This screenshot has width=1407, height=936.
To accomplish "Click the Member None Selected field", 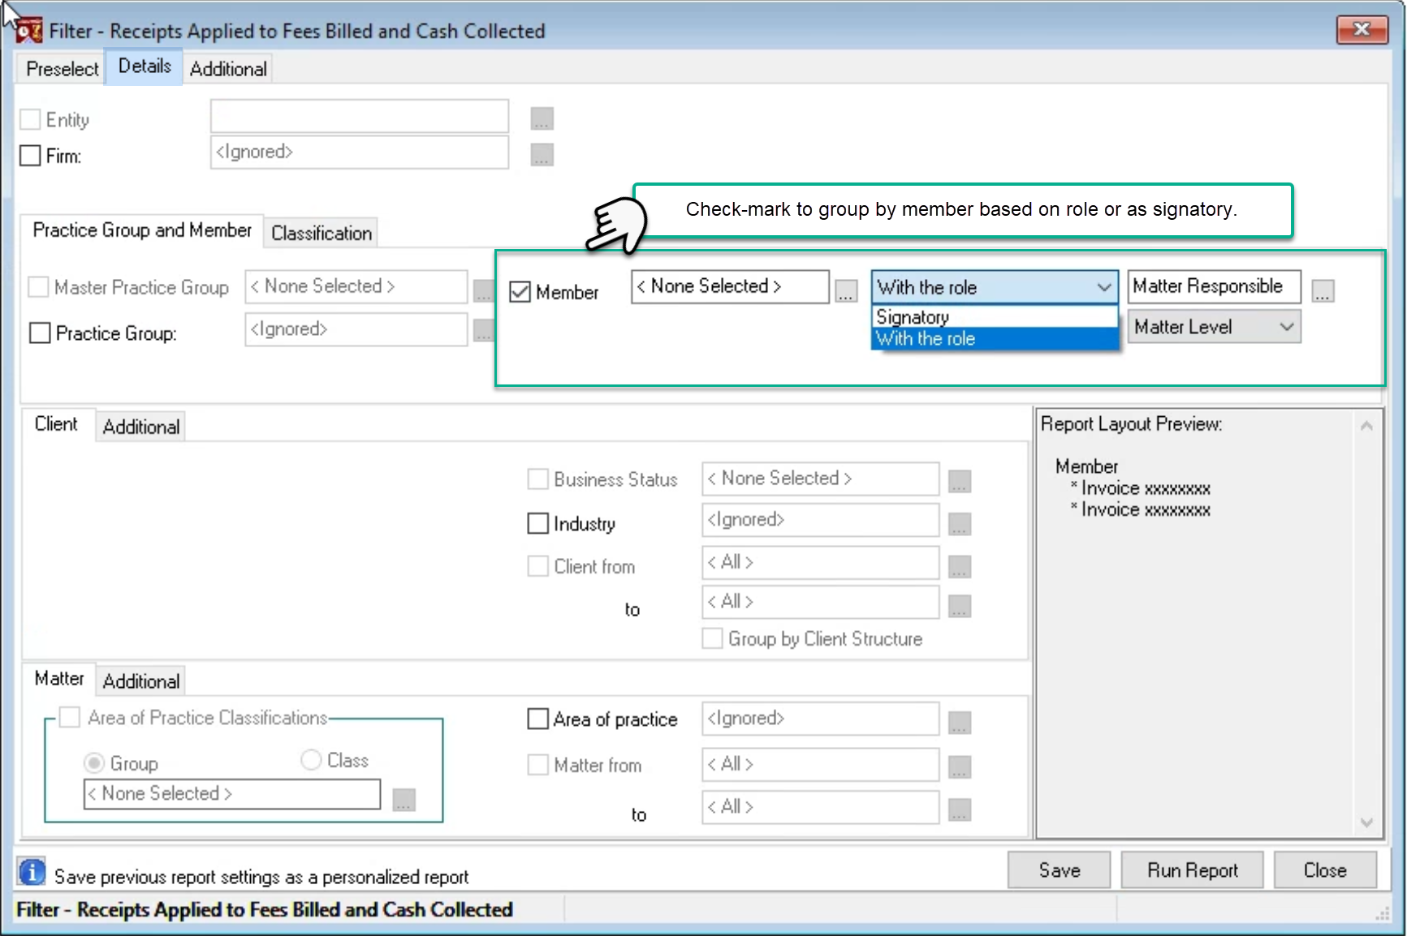I will tap(730, 286).
